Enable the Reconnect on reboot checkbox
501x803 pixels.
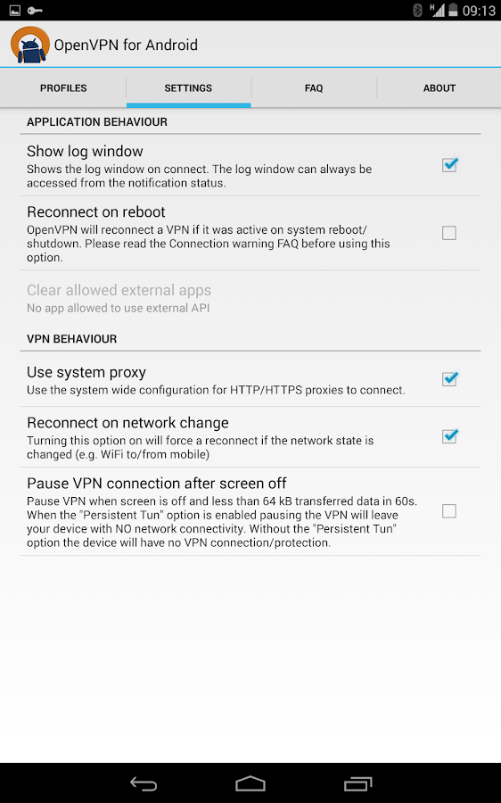(449, 233)
